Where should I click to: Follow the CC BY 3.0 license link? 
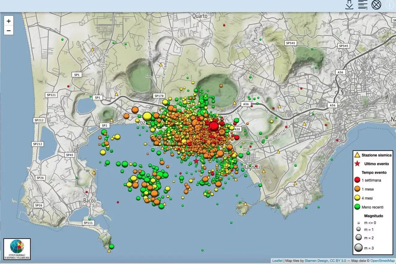tap(338, 261)
